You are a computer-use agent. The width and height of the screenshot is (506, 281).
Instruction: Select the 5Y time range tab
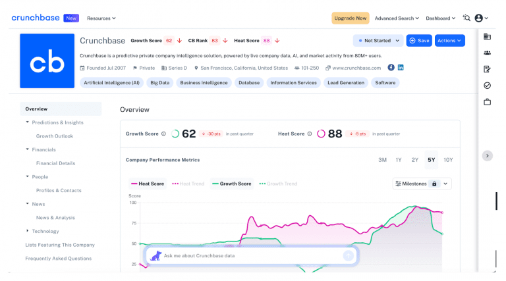tap(431, 160)
